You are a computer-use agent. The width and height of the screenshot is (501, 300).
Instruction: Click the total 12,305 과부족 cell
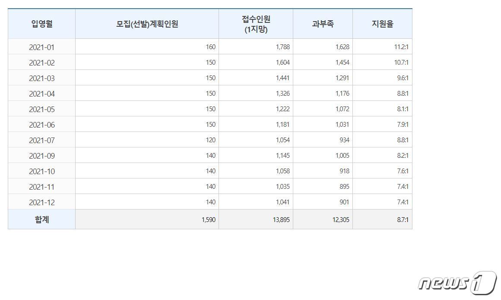coord(340,220)
